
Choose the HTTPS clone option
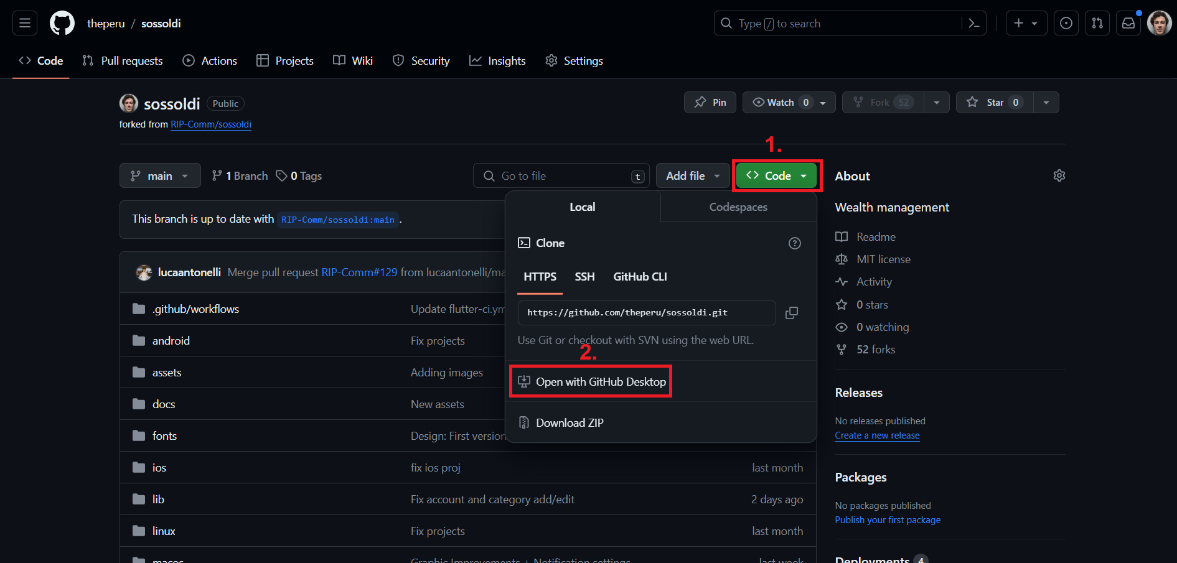coord(540,277)
